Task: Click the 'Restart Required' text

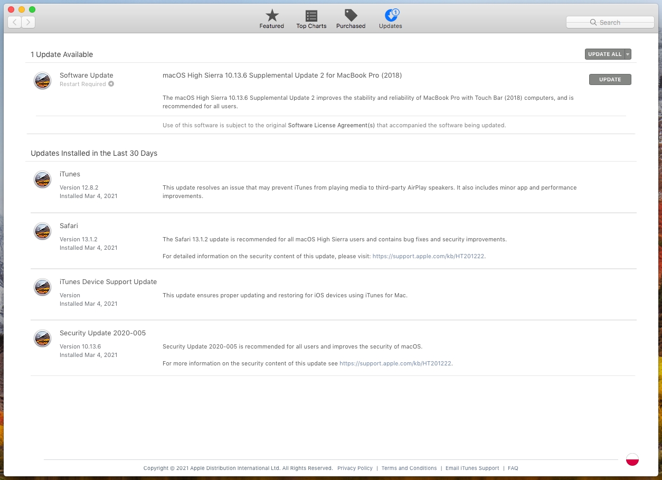Action: (83, 84)
